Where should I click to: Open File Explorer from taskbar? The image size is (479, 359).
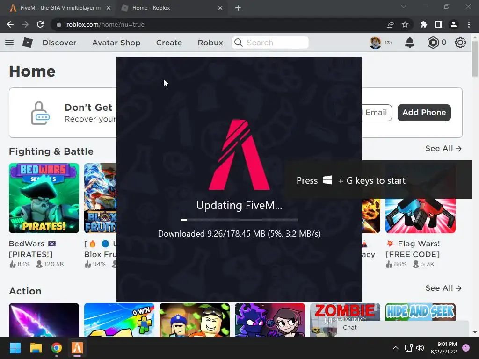[36, 348]
